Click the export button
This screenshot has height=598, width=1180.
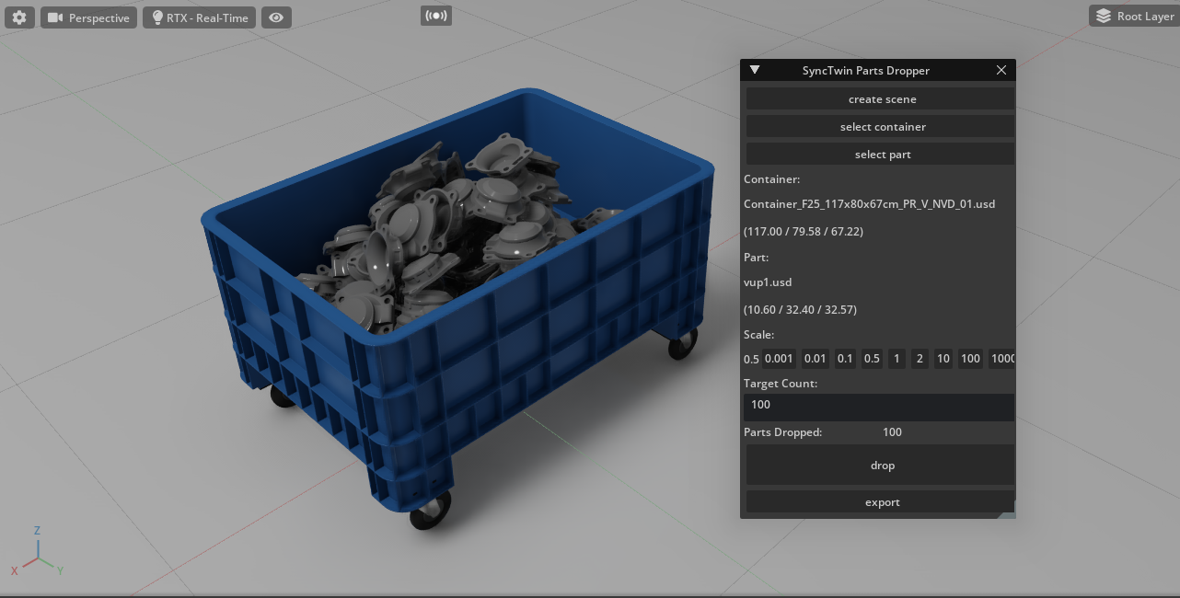click(x=882, y=502)
